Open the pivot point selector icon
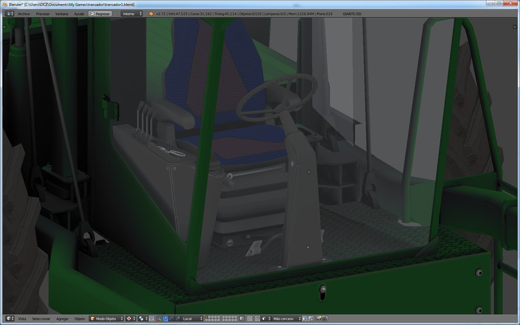Image resolution: width=520 pixels, height=325 pixels. 142,318
